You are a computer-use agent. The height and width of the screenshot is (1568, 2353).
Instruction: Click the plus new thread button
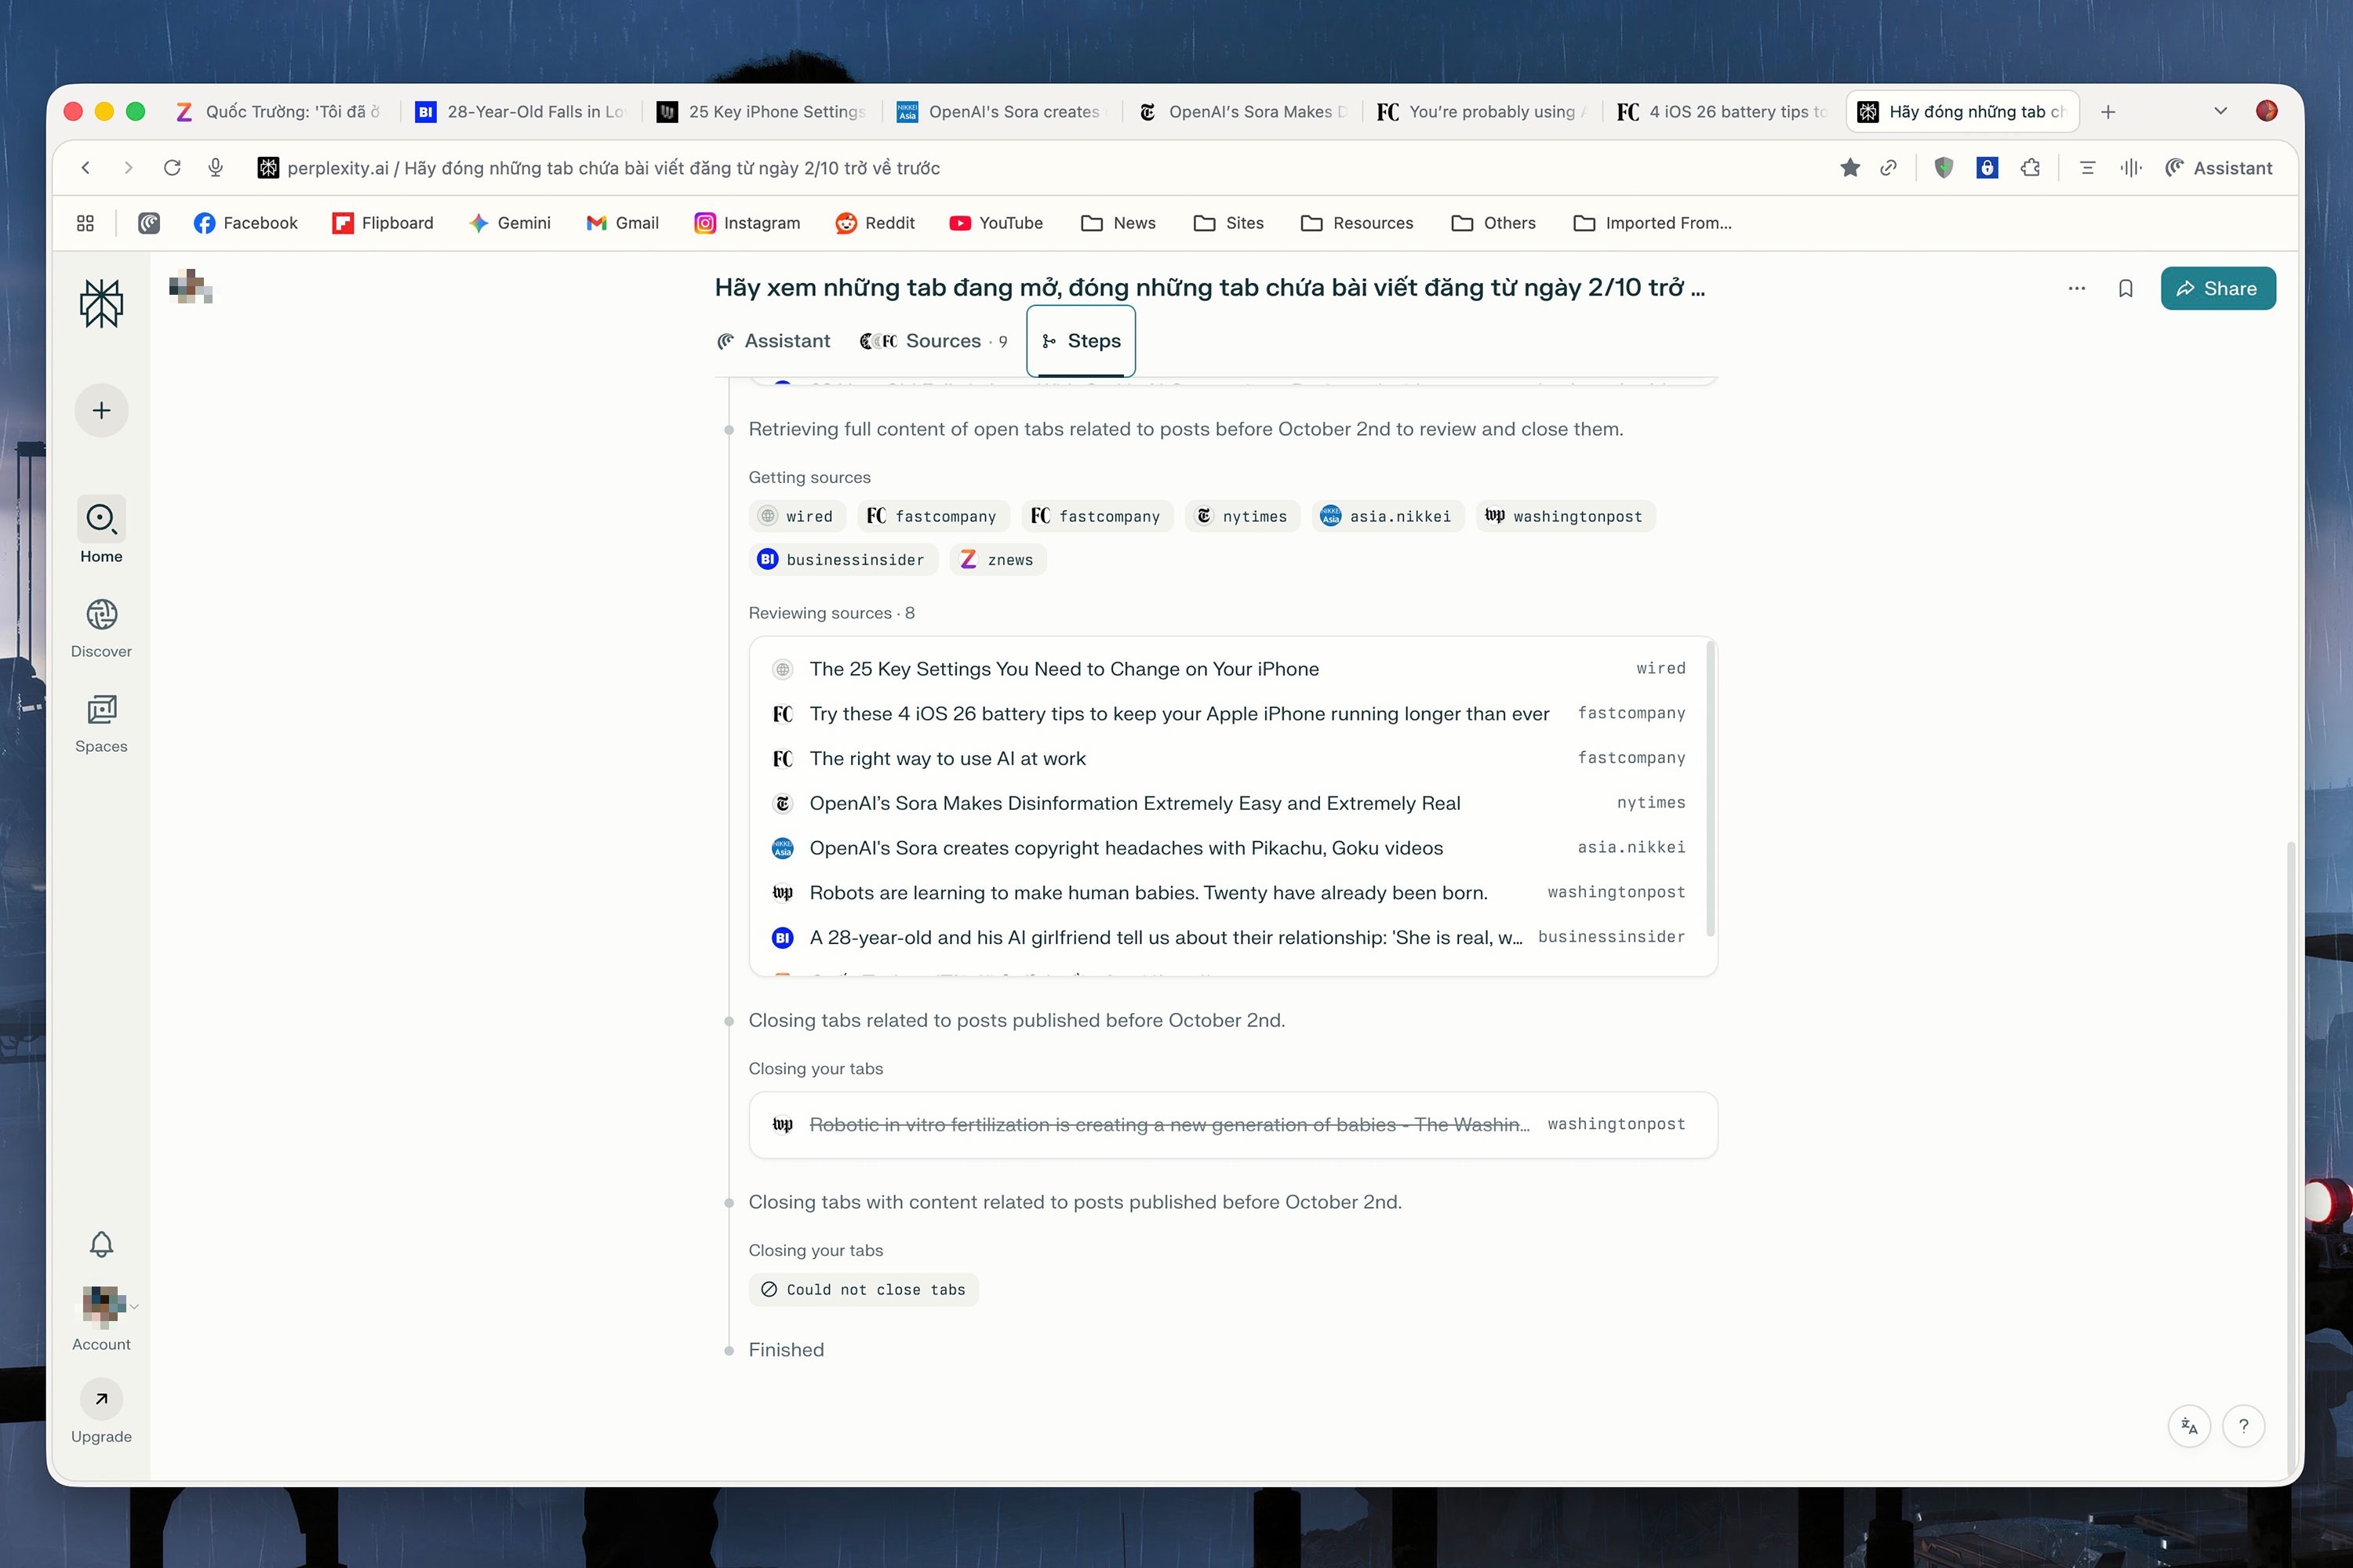(x=101, y=410)
